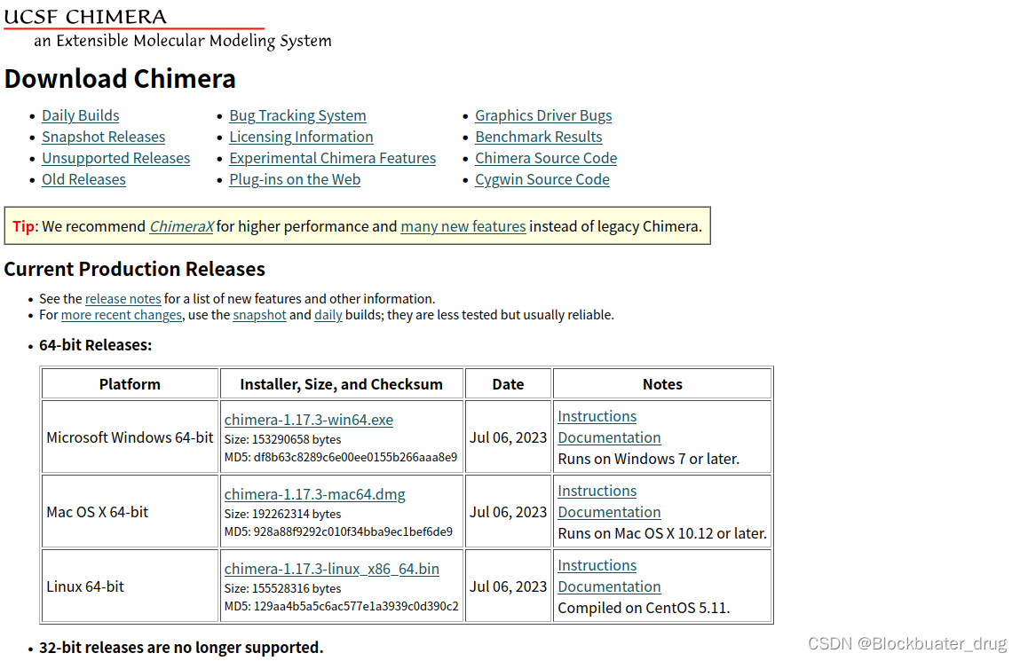1020x661 pixels.
Task: Click the Jul 06, 2023 date in Mac row
Action: click(x=508, y=513)
